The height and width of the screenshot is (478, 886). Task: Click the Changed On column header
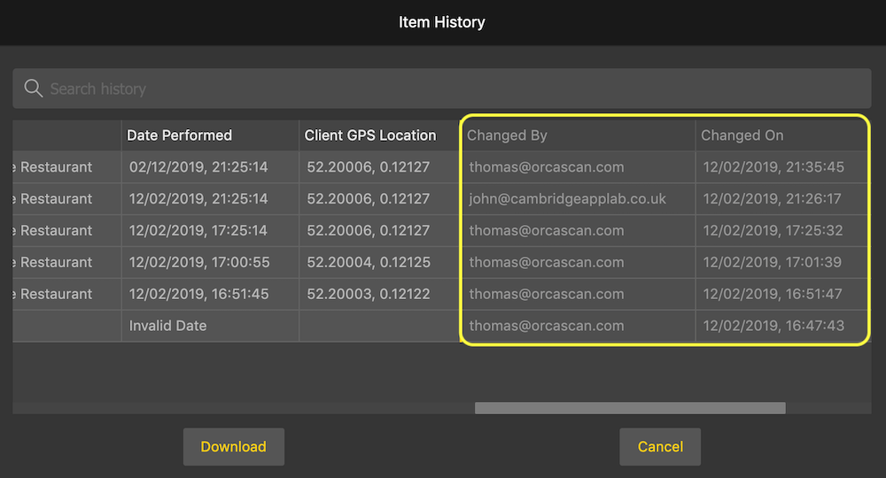point(742,135)
